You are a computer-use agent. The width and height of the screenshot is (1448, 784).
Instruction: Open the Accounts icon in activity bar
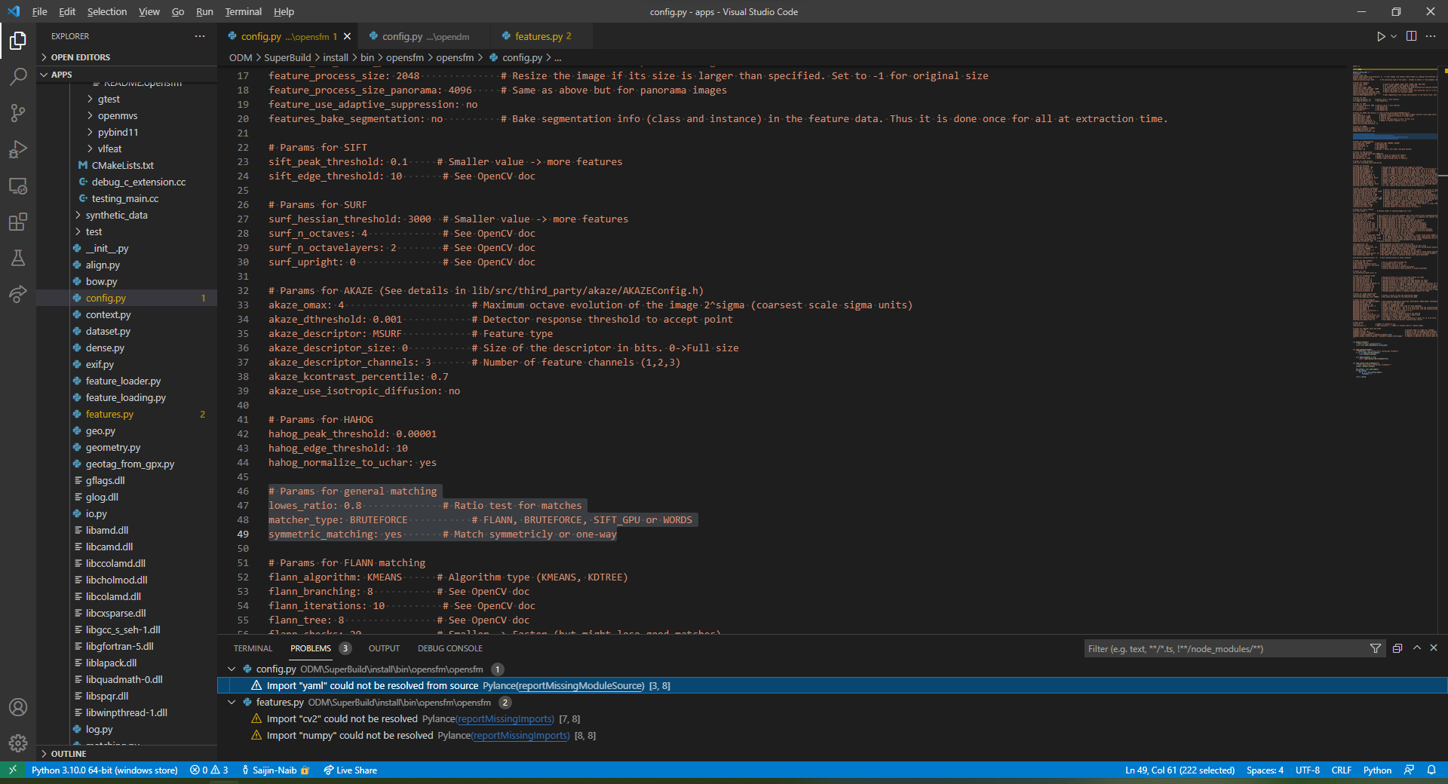point(18,707)
